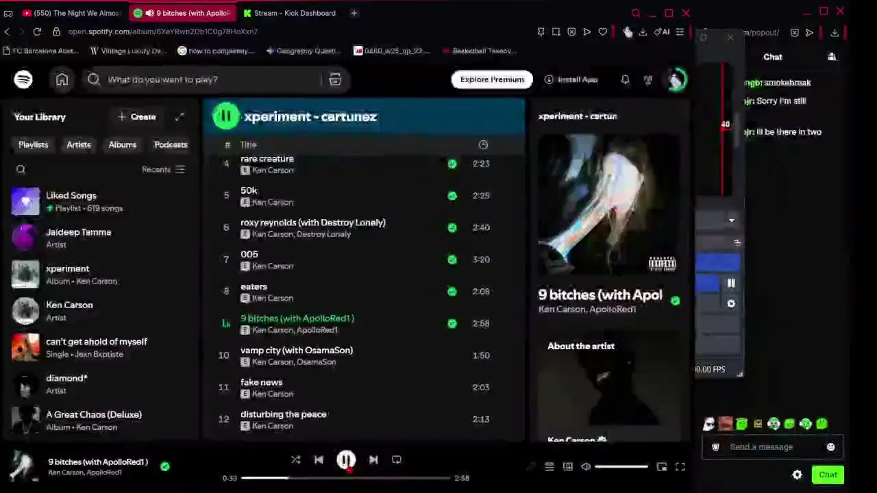This screenshot has height=493, width=877.
Task: Pause the current song in the player bar
Action: (x=346, y=460)
